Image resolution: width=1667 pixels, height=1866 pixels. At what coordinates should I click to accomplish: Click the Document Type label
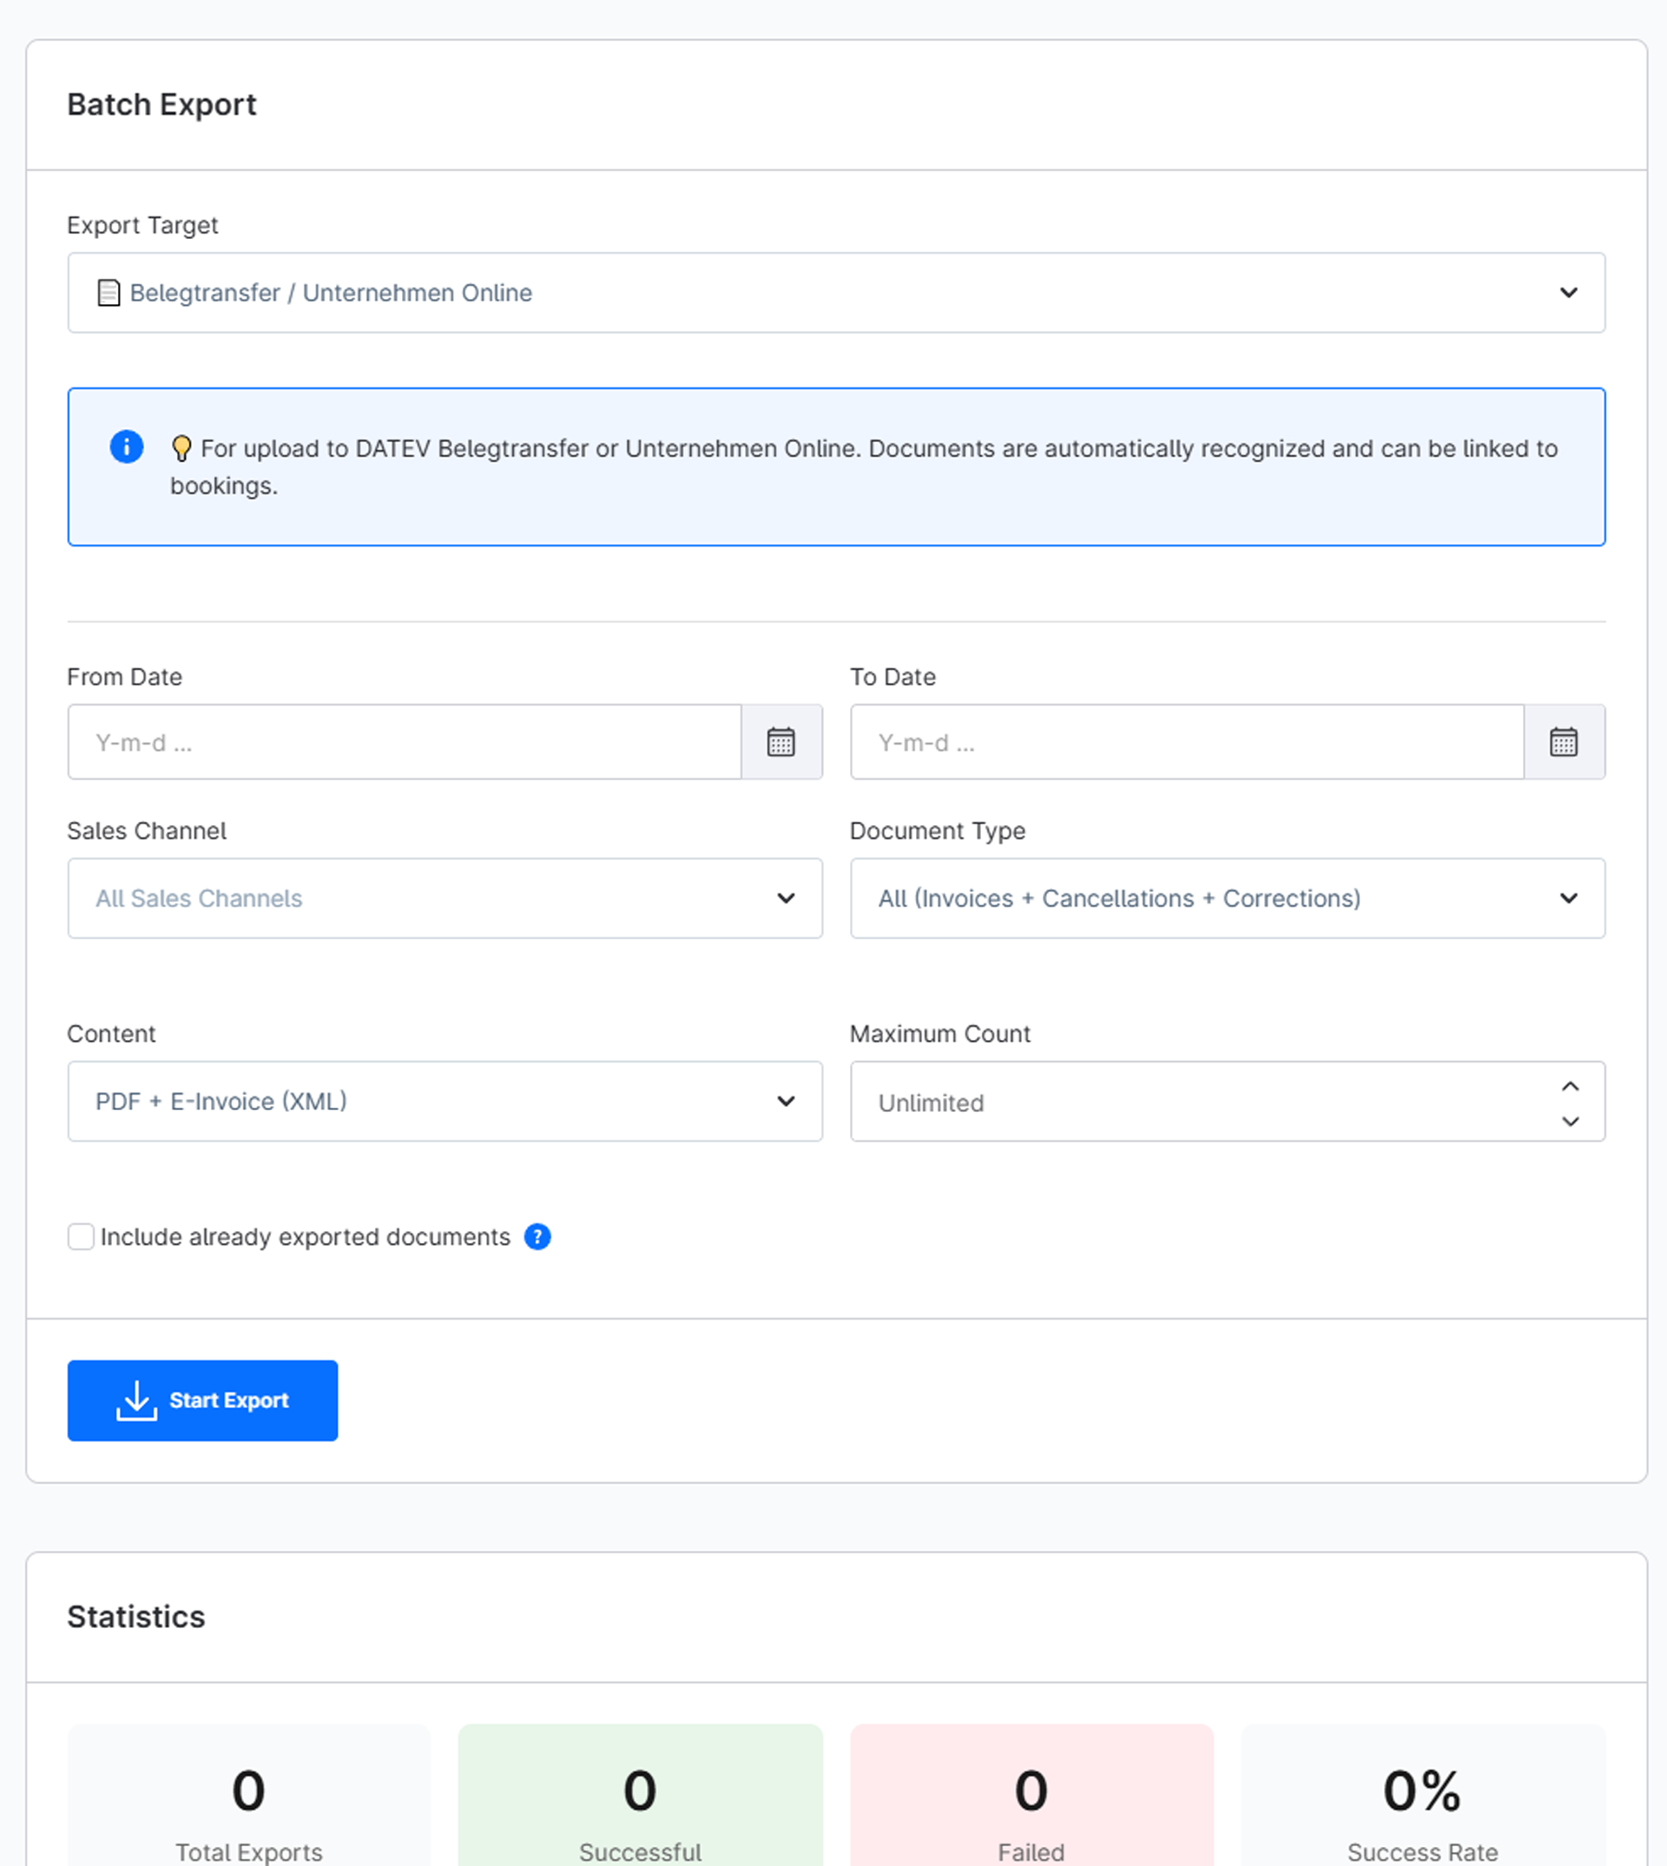click(x=938, y=830)
